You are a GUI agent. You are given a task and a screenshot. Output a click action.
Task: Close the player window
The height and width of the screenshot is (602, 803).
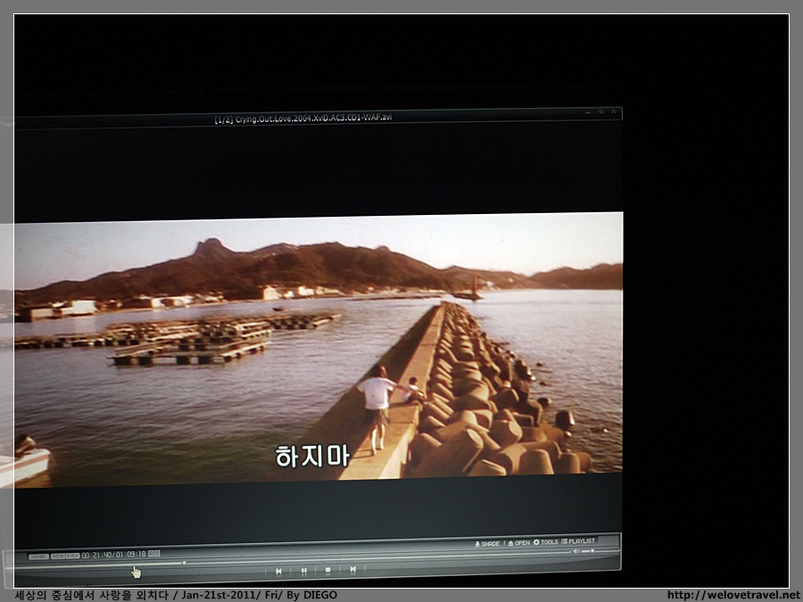614,111
